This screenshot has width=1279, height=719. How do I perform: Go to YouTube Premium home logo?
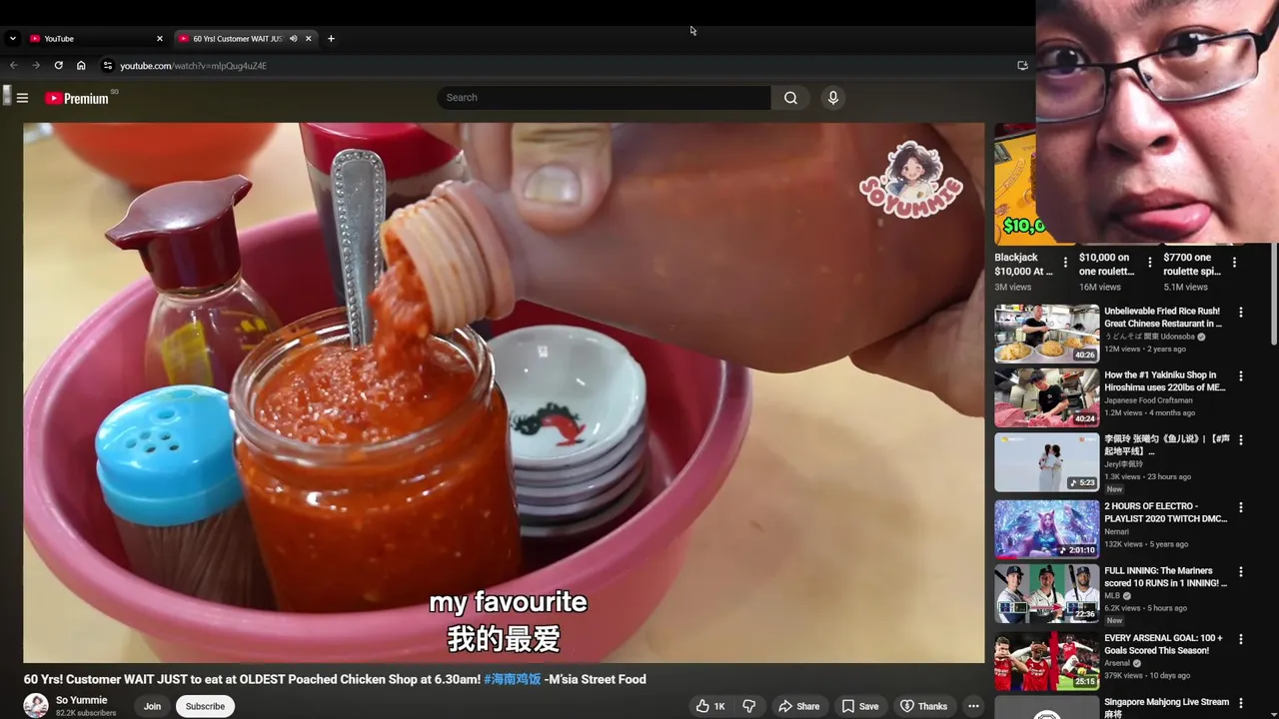77,98
